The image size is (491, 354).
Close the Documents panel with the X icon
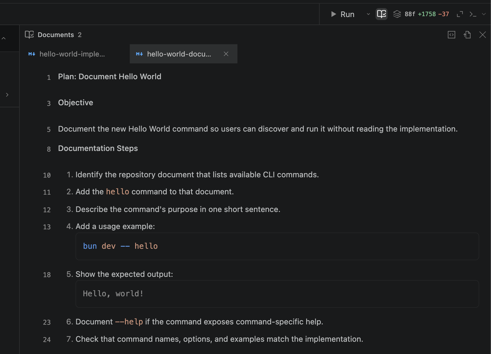[483, 35]
